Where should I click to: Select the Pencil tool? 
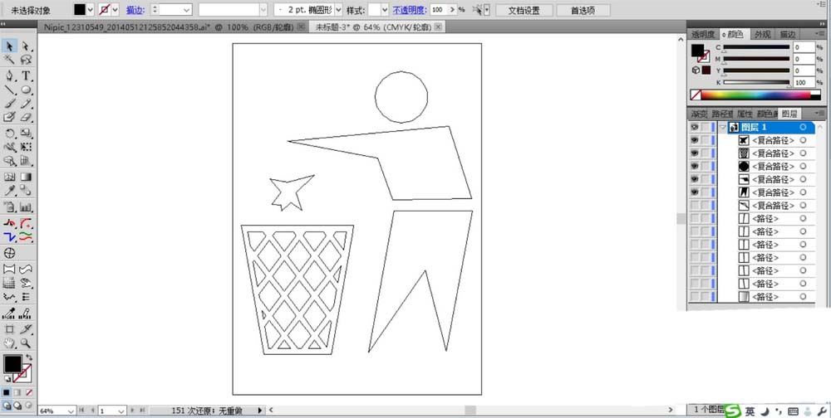pos(26,104)
